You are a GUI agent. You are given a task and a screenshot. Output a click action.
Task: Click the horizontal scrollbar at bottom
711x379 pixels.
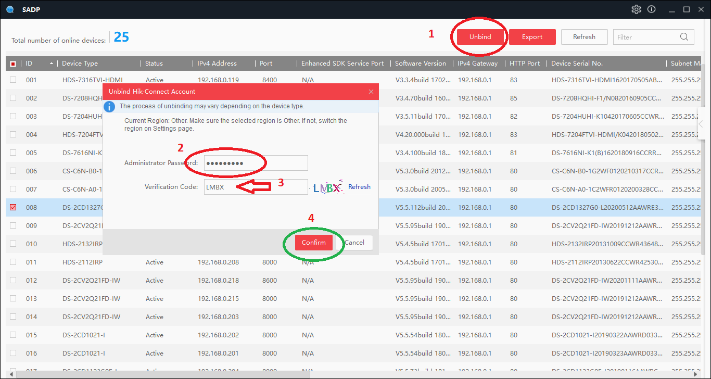coord(163,374)
